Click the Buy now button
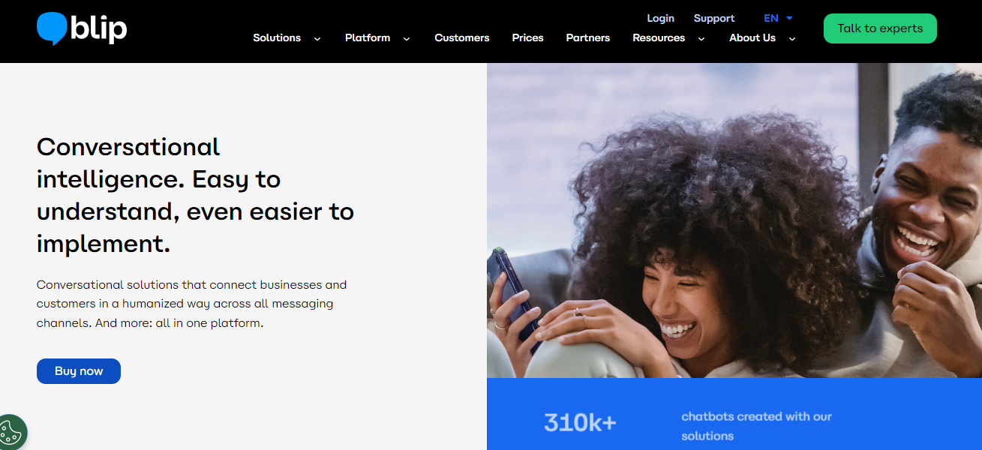The width and height of the screenshot is (982, 450). [79, 371]
